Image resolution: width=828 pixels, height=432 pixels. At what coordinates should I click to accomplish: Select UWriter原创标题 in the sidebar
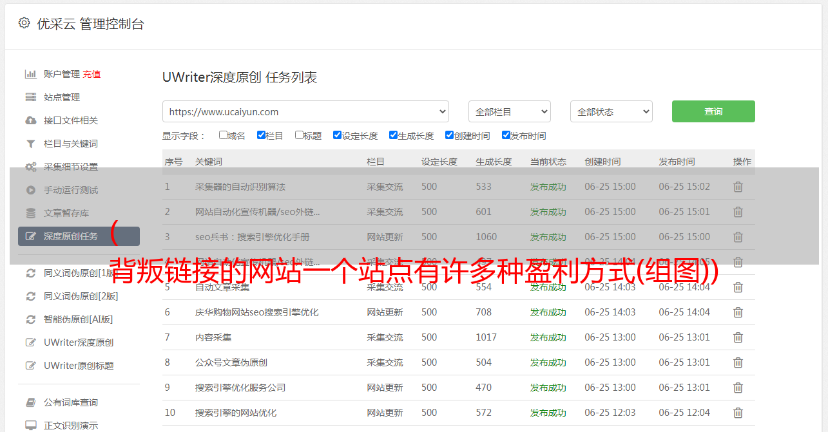pos(79,366)
